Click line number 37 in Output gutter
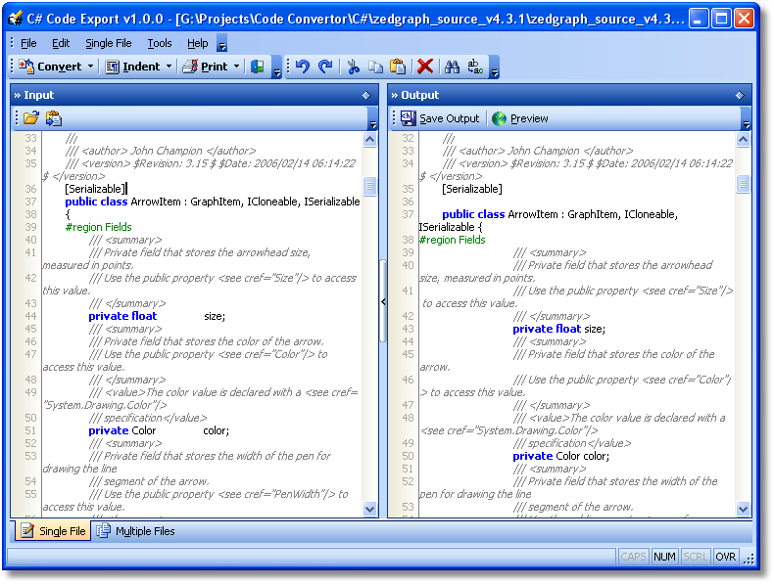Screen dimensions: 774x584 408,214
